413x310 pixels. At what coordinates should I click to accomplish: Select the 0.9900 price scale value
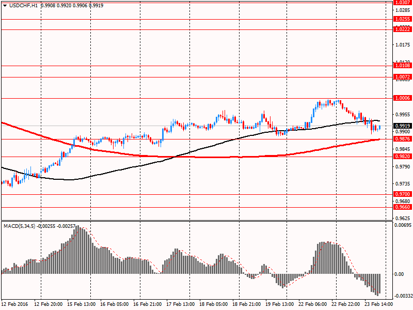pyautogui.click(x=403, y=132)
